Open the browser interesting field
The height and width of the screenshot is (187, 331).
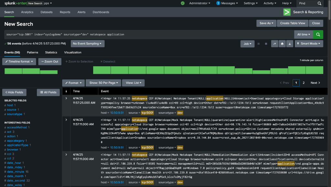(x=13, y=149)
